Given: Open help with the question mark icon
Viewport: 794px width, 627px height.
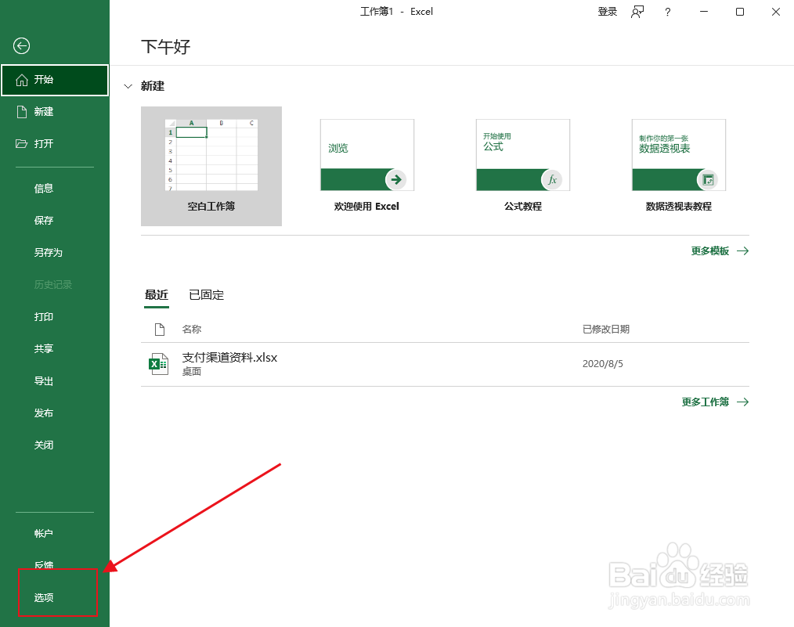Looking at the screenshot, I should click(668, 13).
